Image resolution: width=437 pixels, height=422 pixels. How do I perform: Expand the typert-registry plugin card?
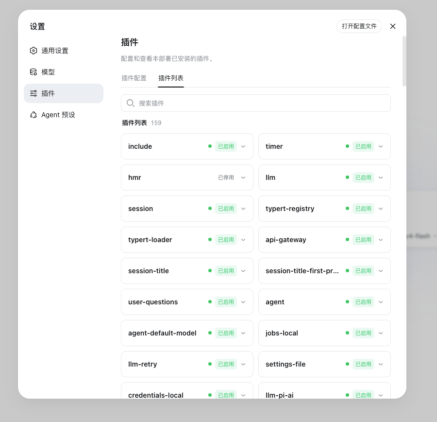pyautogui.click(x=381, y=209)
